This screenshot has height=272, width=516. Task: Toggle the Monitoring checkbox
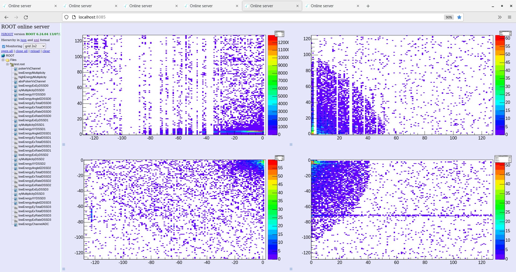tap(3, 46)
